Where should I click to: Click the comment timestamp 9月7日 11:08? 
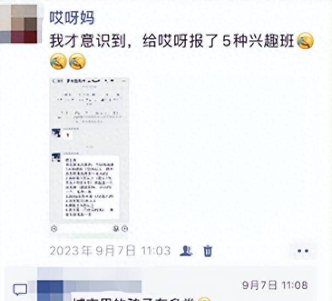click(x=275, y=285)
